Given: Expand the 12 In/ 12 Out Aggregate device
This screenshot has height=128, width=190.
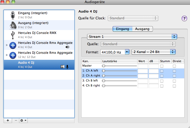Looking at the screenshot, I should (7, 55).
